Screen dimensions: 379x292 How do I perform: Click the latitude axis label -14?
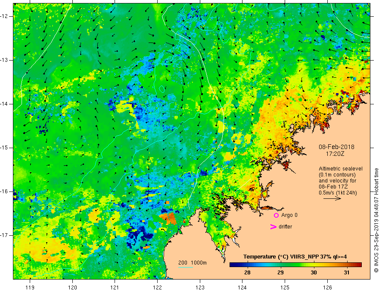tap(4, 104)
